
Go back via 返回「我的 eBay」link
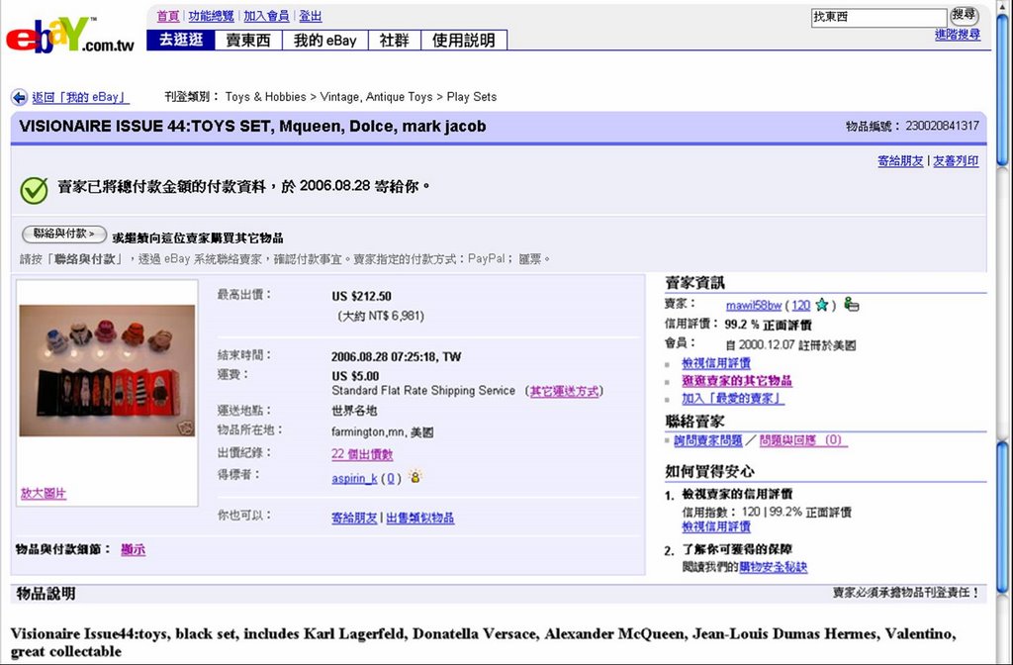[x=80, y=98]
